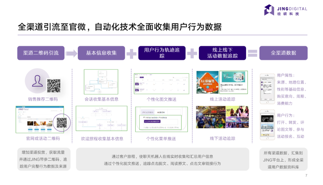Viewport: 323px width, 185px height.
Task: Click the phone mockup beside 用户属性
Action: click(267, 89)
